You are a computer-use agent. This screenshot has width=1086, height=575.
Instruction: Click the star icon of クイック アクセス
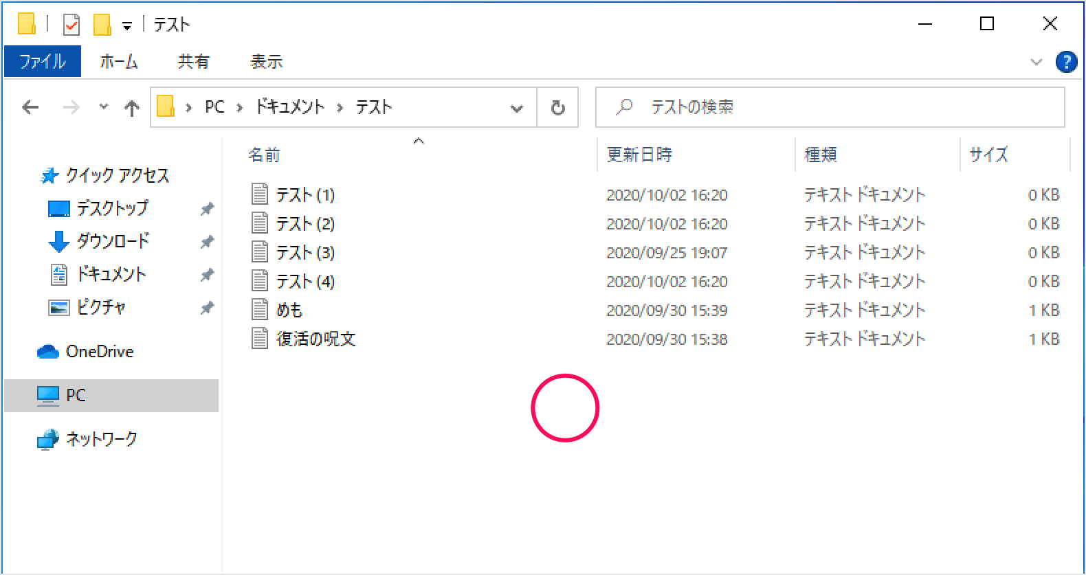(49, 176)
